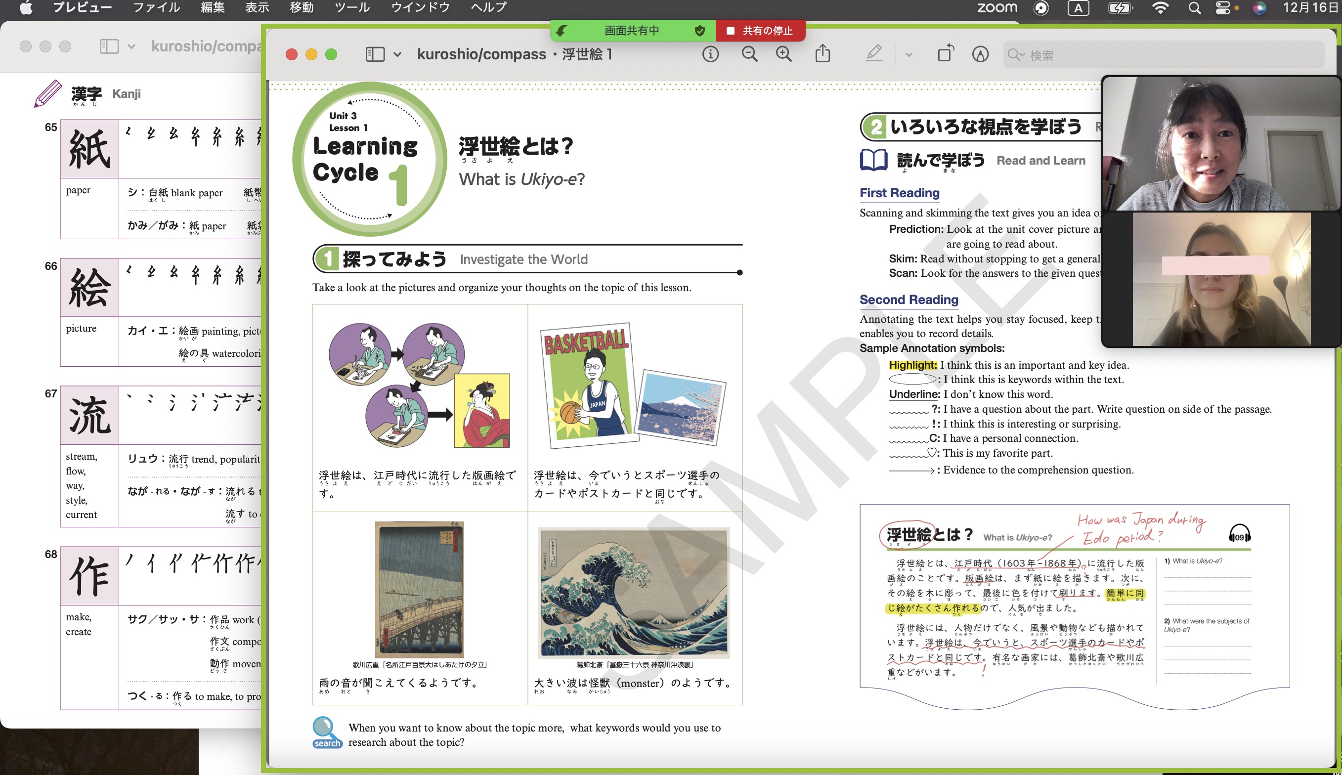Click the pencil 漢字 Kanji icon in background window
The height and width of the screenshot is (775, 1342).
(48, 93)
